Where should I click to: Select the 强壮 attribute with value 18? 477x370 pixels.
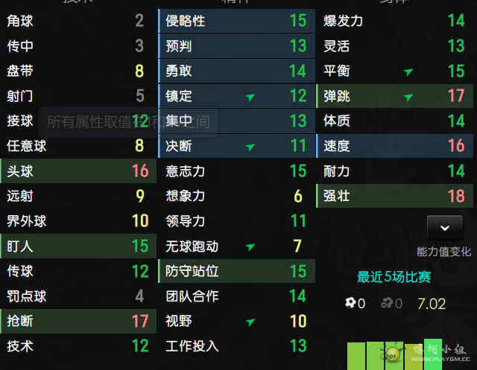click(x=394, y=197)
